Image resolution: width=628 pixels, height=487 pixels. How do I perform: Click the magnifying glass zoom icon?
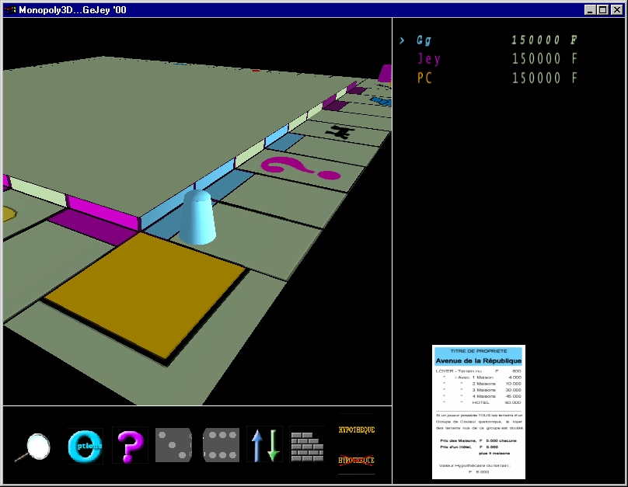(x=35, y=446)
